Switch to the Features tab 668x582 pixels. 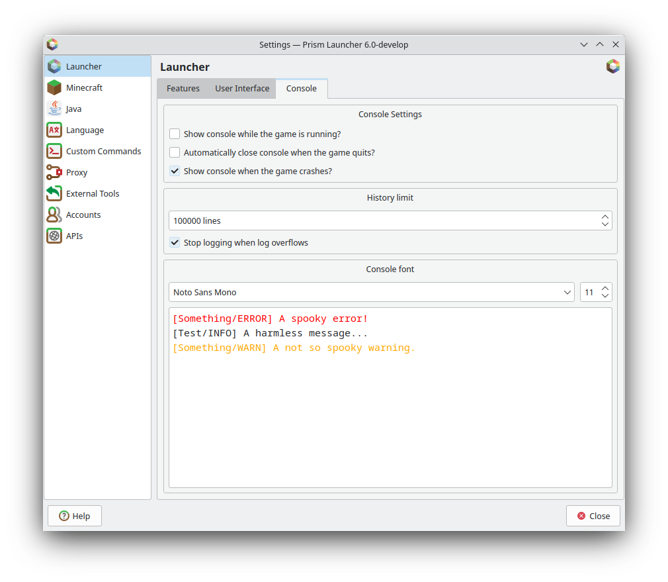pyautogui.click(x=183, y=89)
